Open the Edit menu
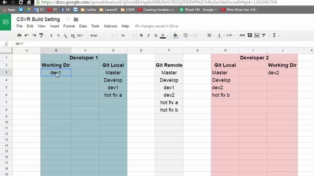Screen dimensions: 314x176 [x=30, y=26]
